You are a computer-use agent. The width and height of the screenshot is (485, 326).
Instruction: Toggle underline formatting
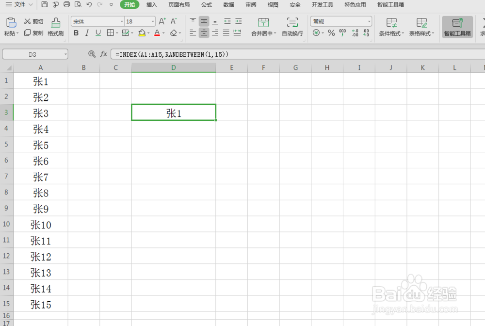98,33
